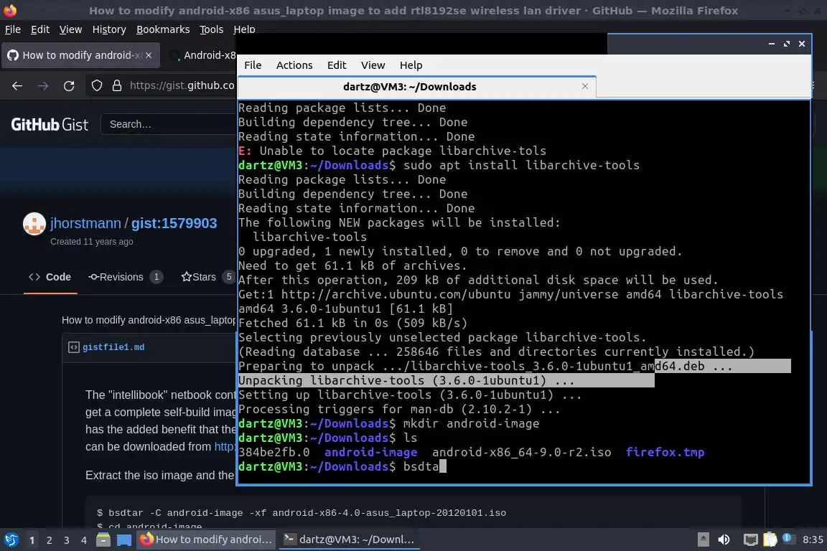Open the terminal View menu
The width and height of the screenshot is (827, 551).
pos(373,65)
